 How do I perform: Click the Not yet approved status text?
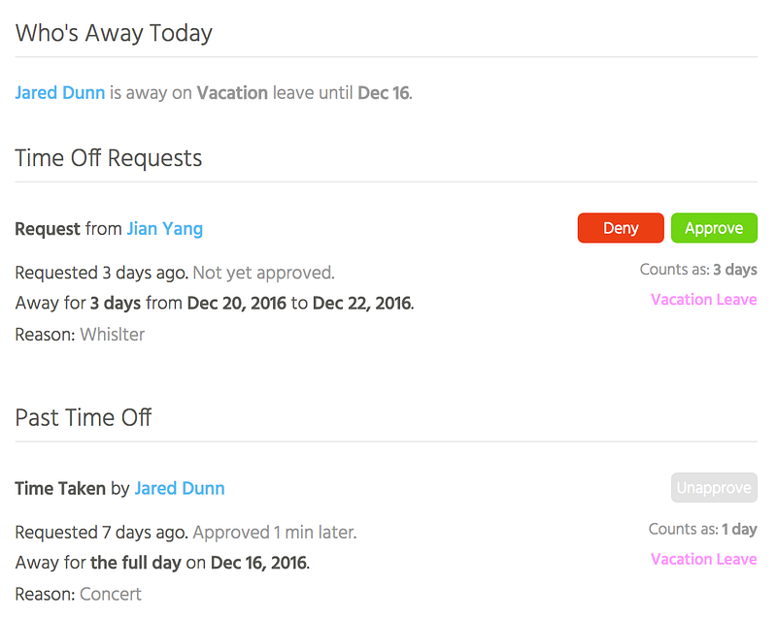(x=263, y=273)
